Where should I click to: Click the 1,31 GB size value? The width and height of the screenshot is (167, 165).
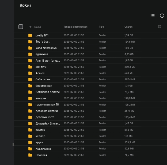128,86
